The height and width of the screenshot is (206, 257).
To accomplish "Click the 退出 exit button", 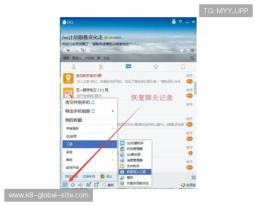I will pos(107,176).
